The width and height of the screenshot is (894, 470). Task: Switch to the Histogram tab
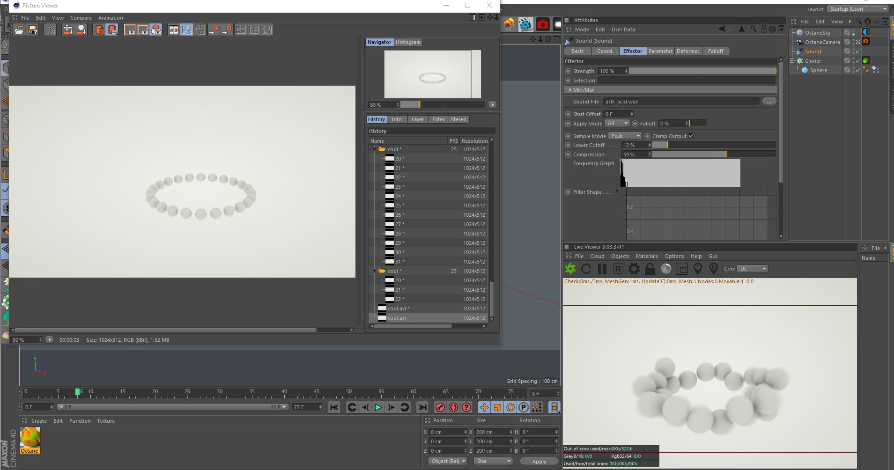[408, 42]
